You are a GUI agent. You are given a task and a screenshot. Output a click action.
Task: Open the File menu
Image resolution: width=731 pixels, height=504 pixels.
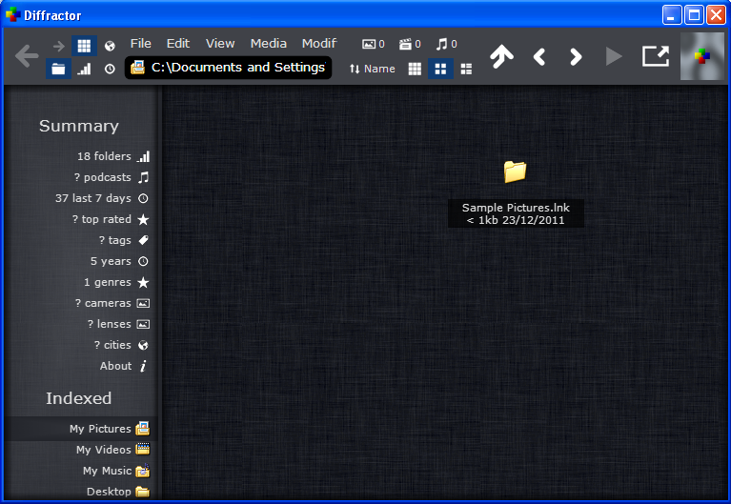[x=141, y=44]
